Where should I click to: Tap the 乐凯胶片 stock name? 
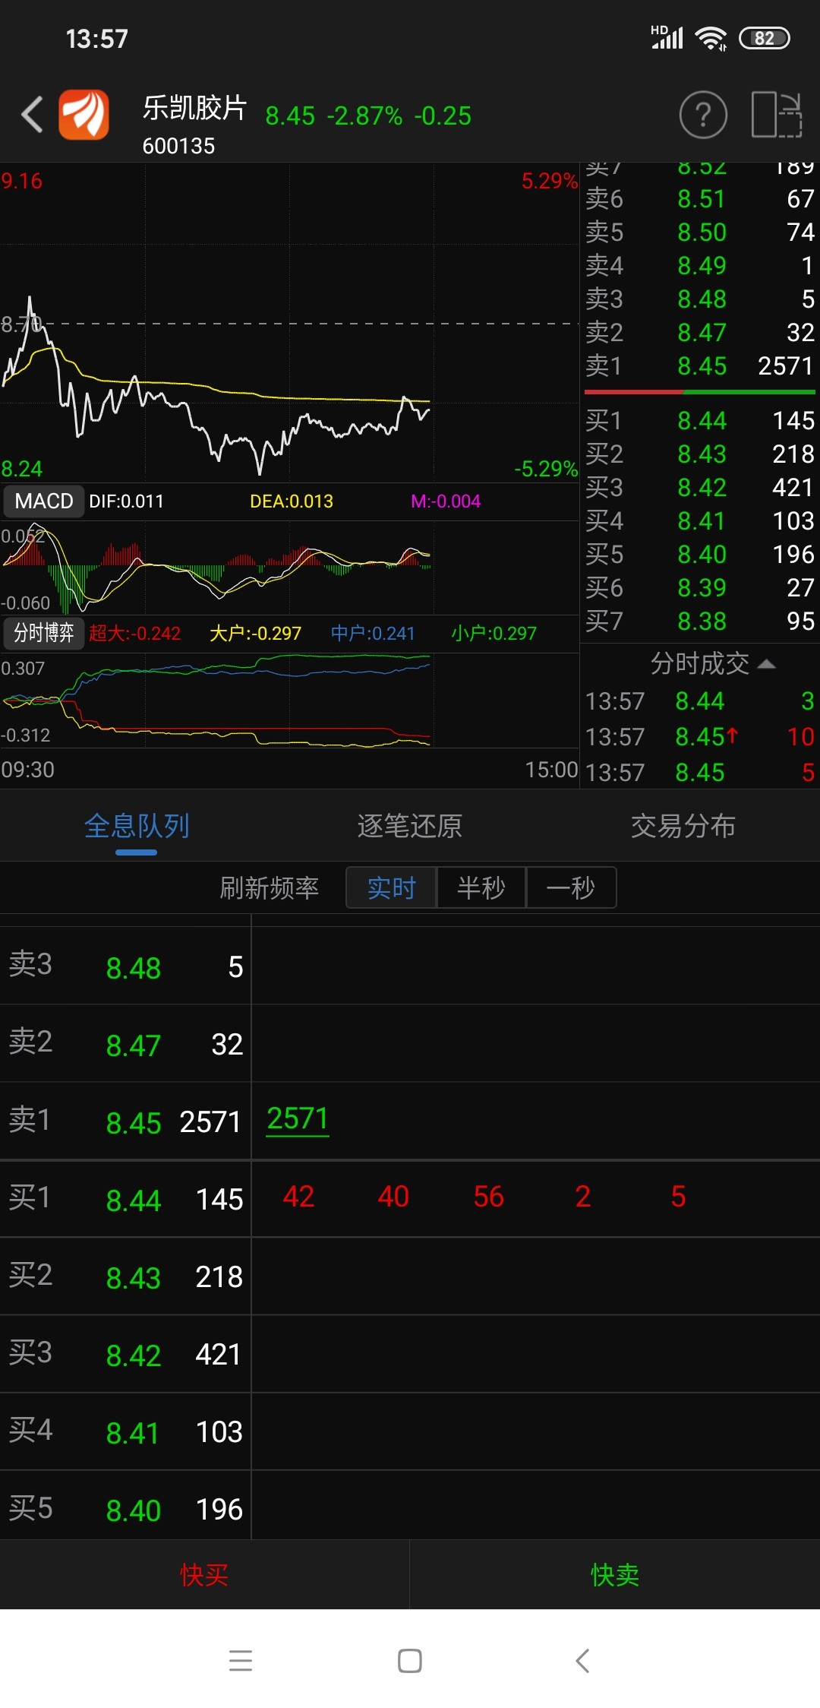(x=194, y=108)
